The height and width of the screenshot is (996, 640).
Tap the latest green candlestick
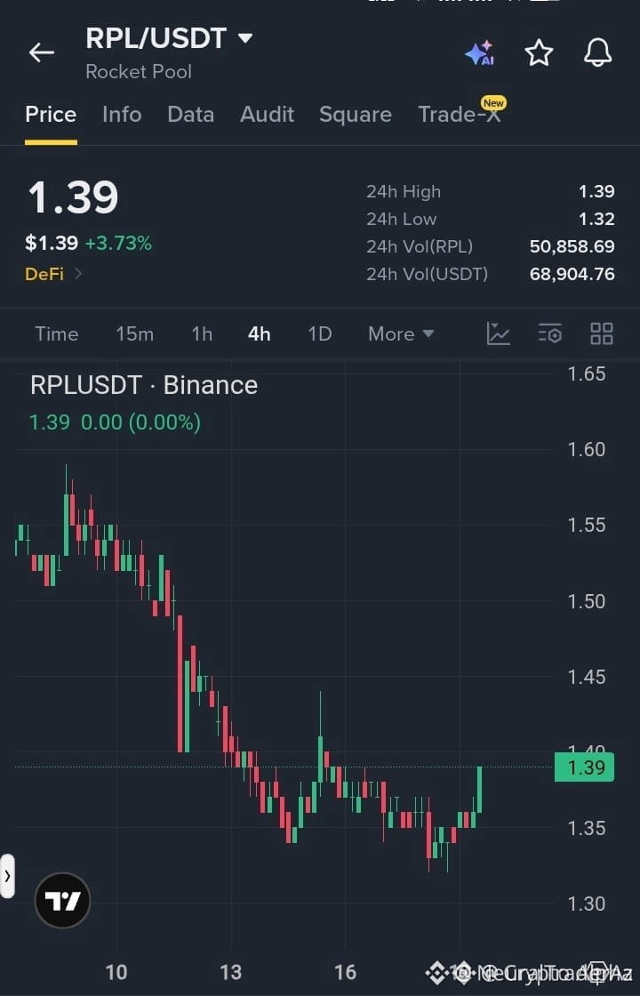coord(479,790)
